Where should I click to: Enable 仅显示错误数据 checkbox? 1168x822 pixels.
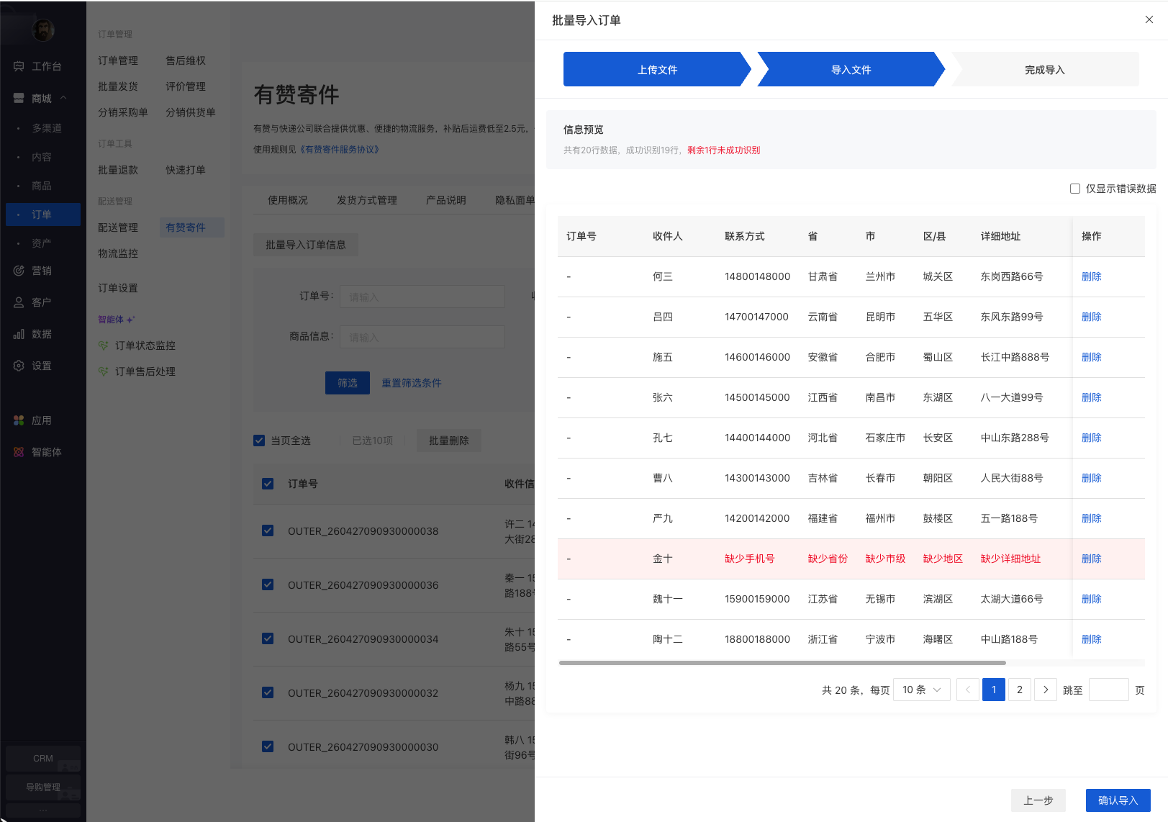click(1075, 189)
